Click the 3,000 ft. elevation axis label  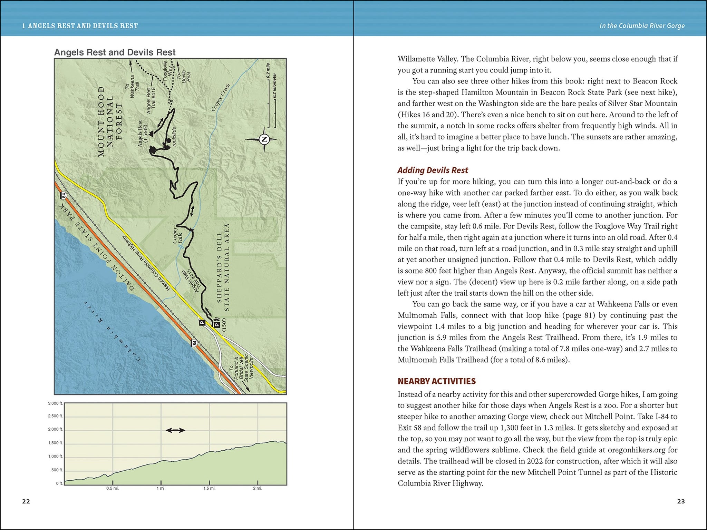pos(55,403)
